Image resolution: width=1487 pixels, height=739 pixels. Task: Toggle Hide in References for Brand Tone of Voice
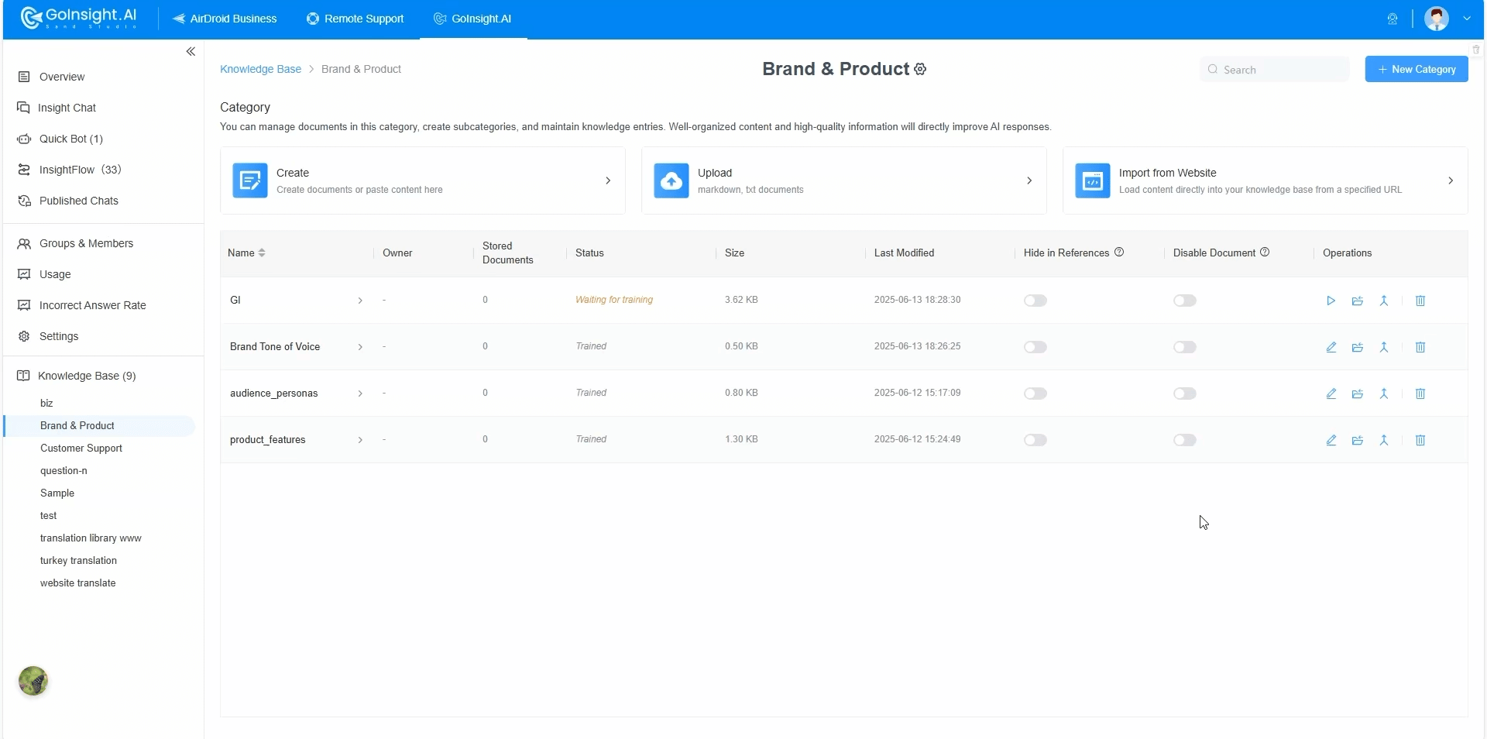click(x=1035, y=347)
